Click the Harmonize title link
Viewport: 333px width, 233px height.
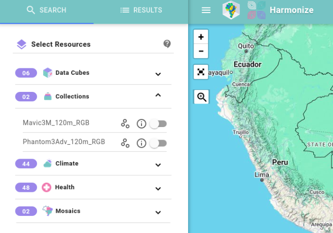pos(291,10)
